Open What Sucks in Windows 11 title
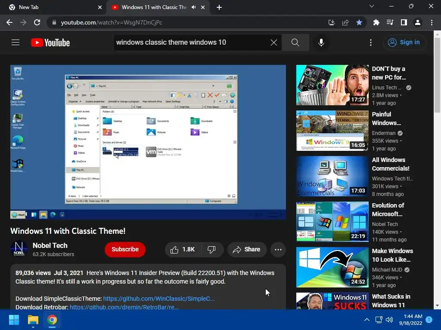 click(391, 301)
